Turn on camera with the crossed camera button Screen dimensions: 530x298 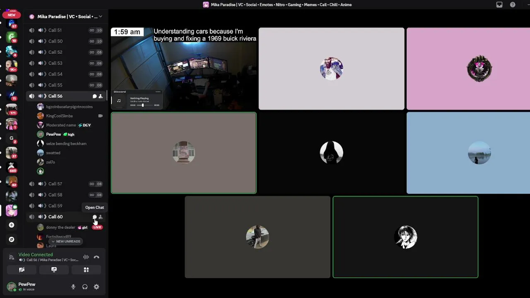[x=22, y=270]
